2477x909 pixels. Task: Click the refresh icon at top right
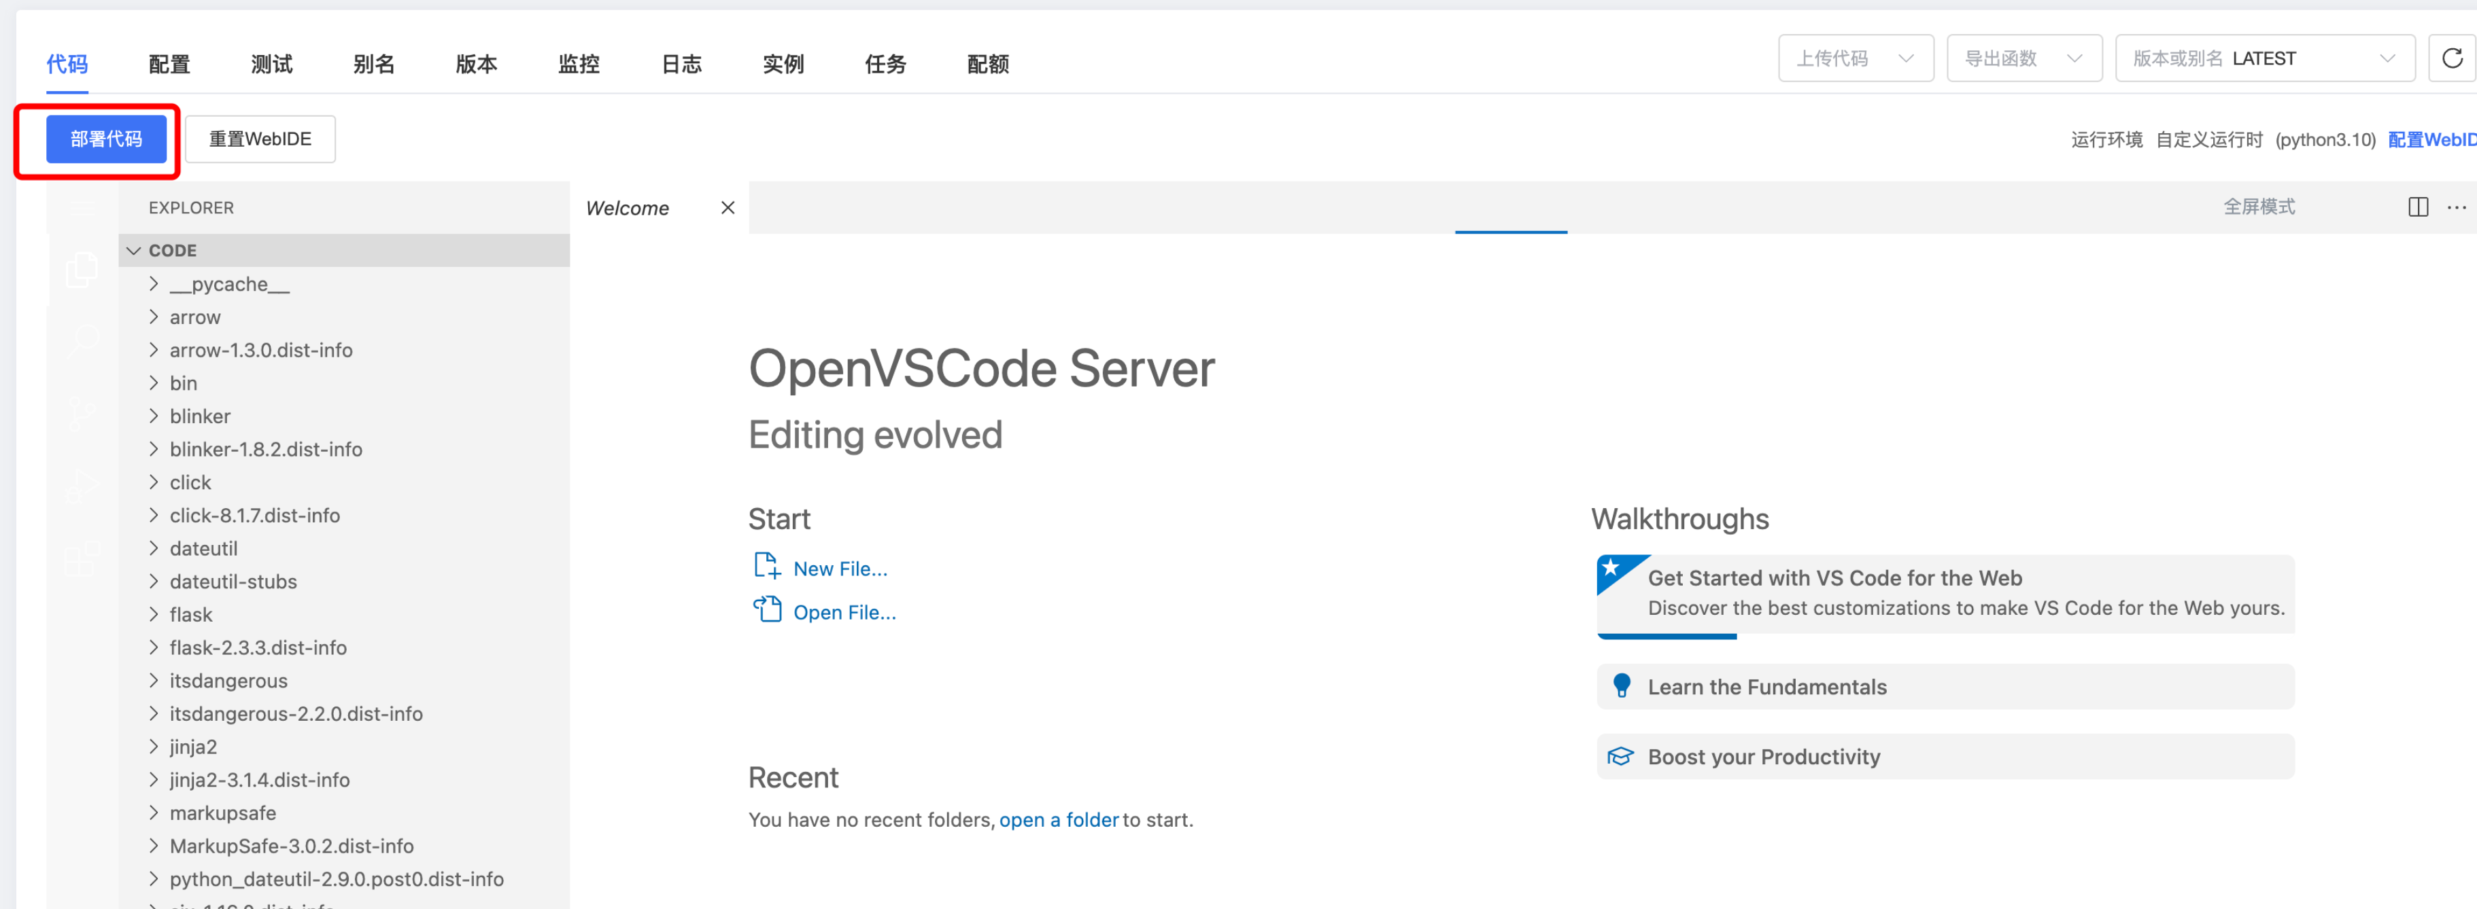point(2451,58)
